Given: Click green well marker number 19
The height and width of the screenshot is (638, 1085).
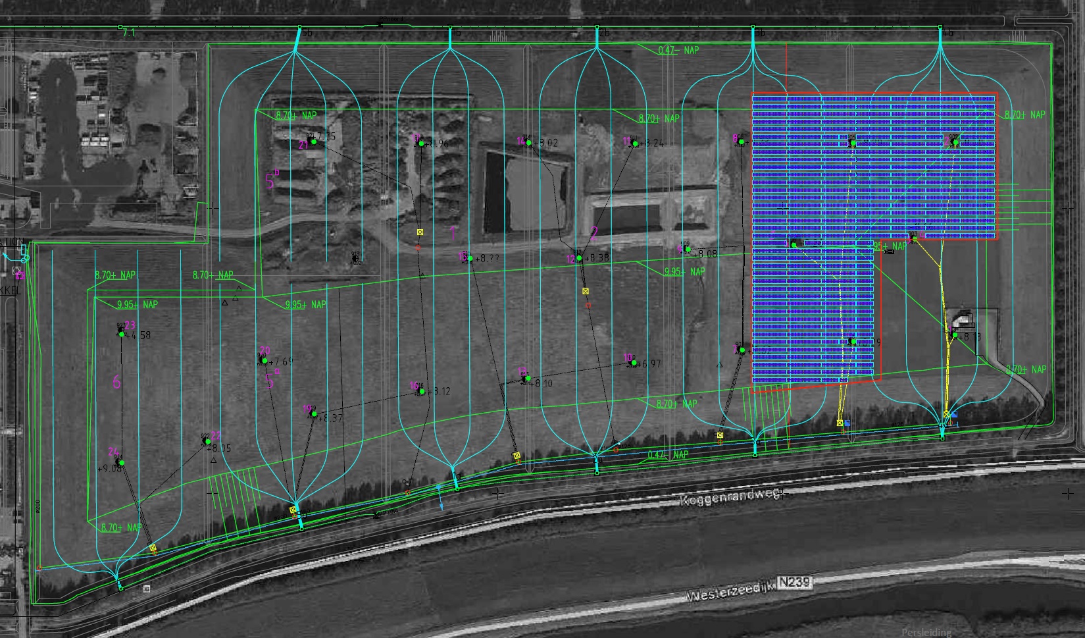Looking at the screenshot, I should point(314,414).
